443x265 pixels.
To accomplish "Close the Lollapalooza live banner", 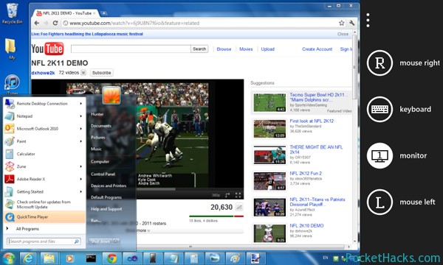I will coord(343,34).
